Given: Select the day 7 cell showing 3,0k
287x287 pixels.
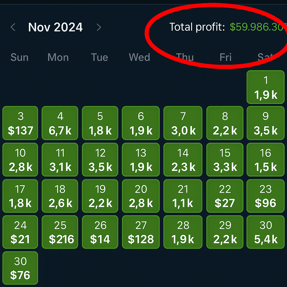Looking at the screenshot, I should click(x=183, y=123).
